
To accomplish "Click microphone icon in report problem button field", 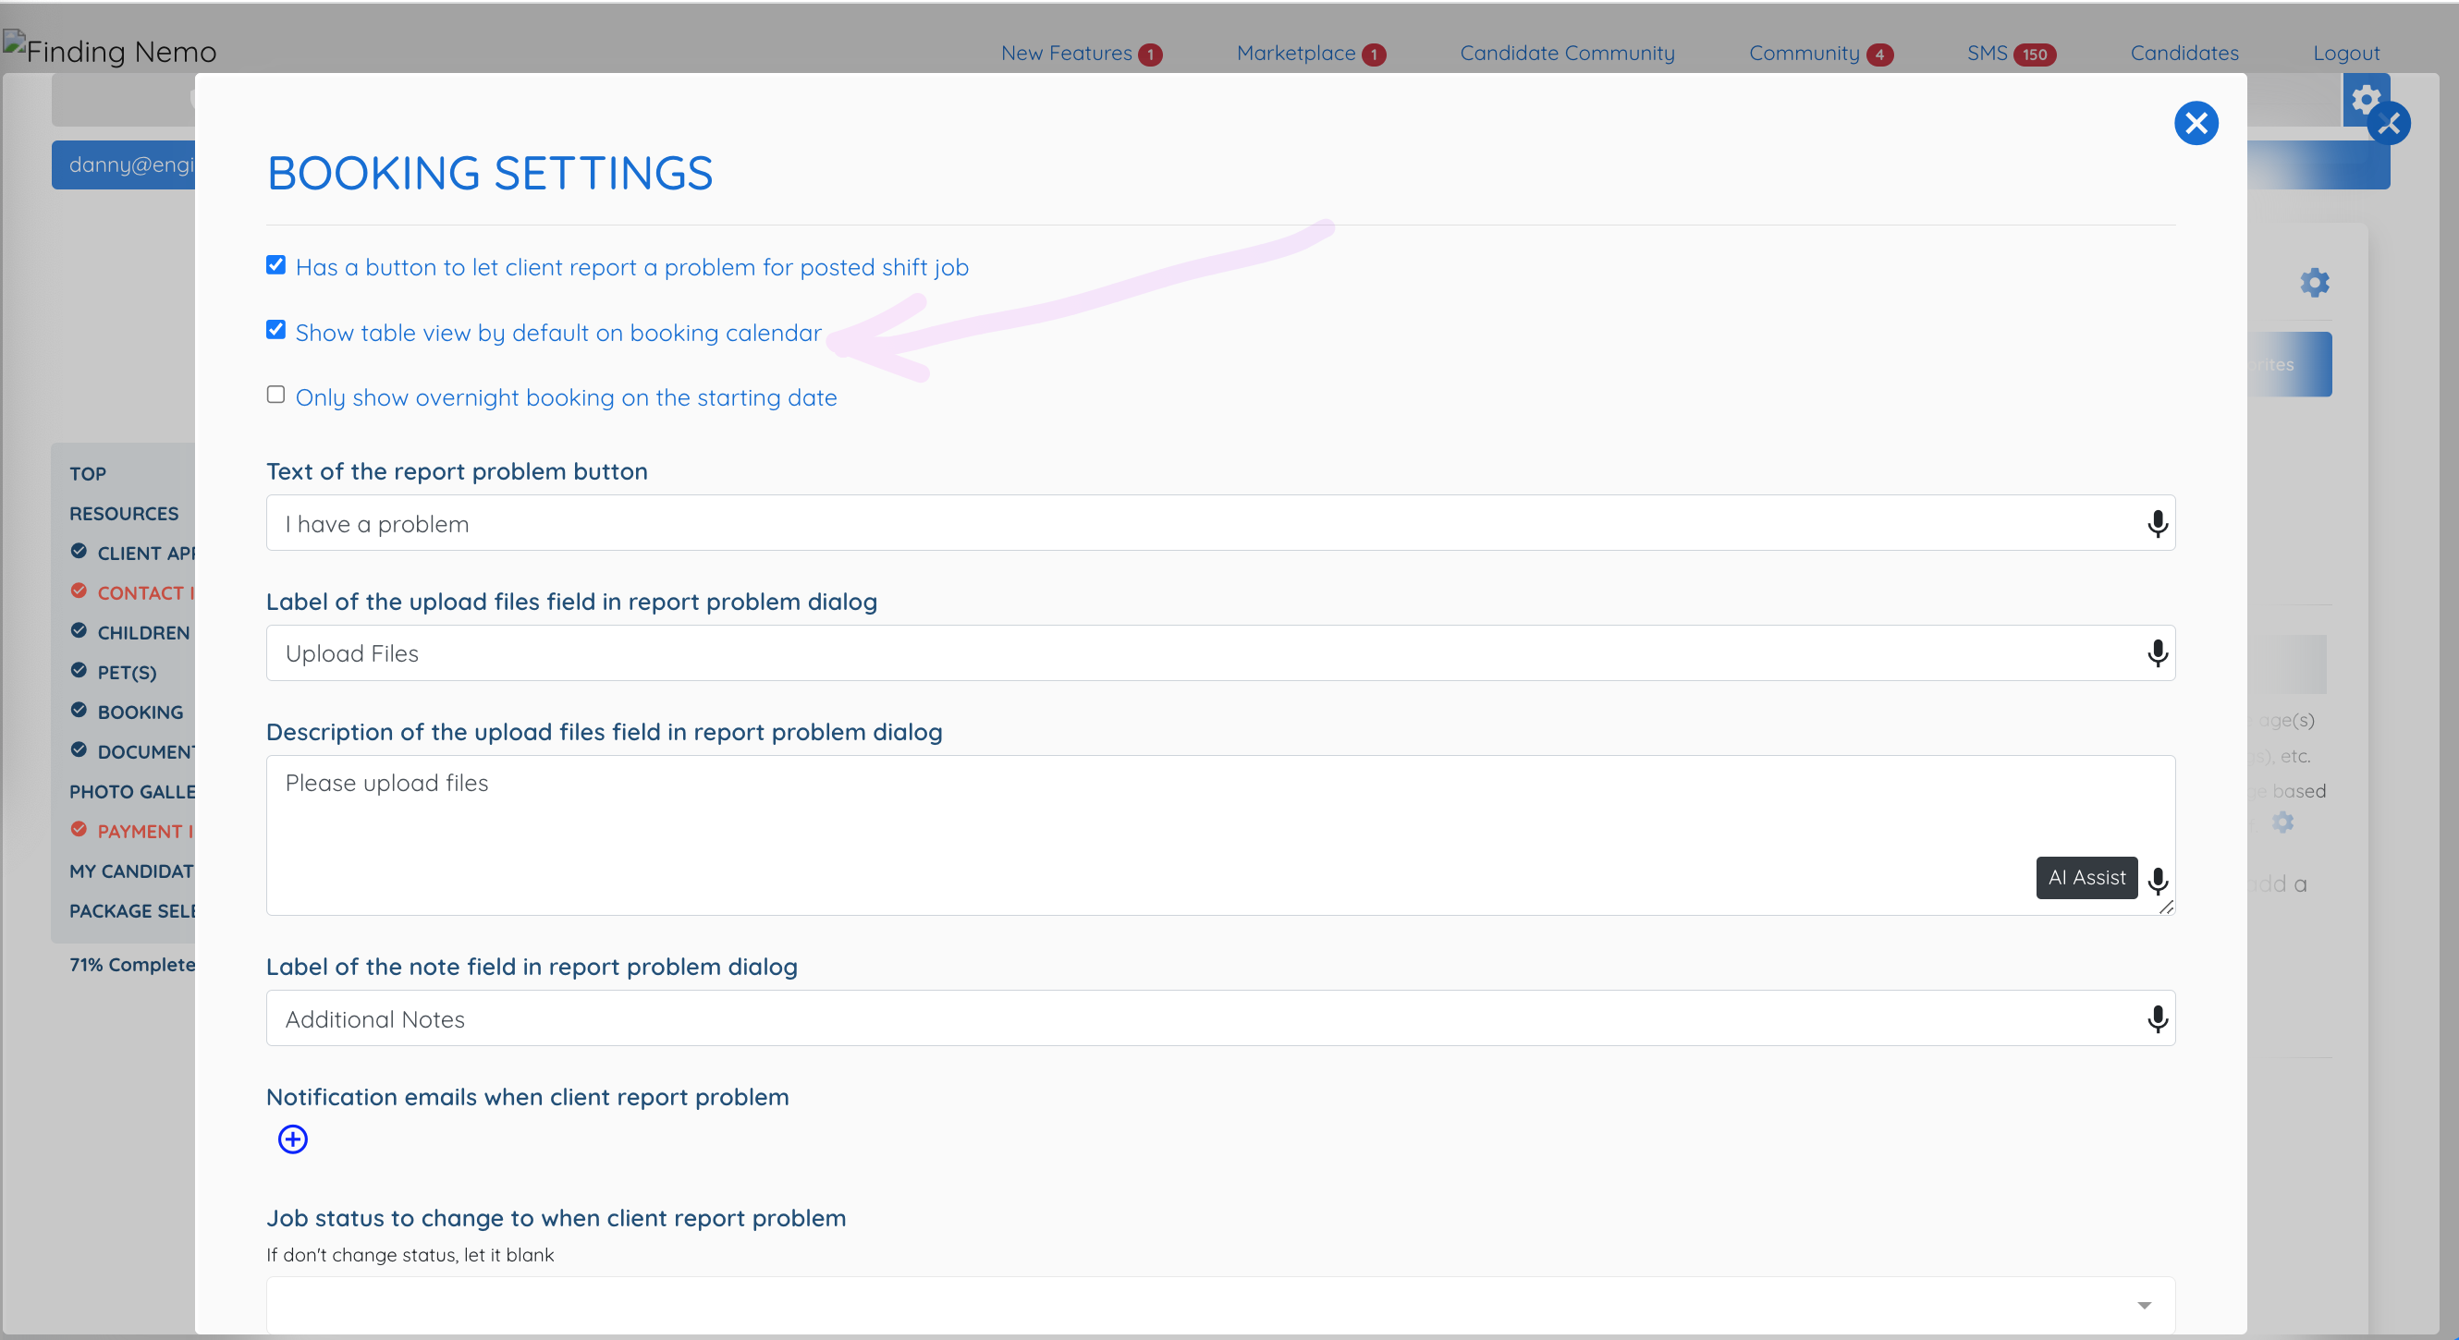I will 2157,524.
